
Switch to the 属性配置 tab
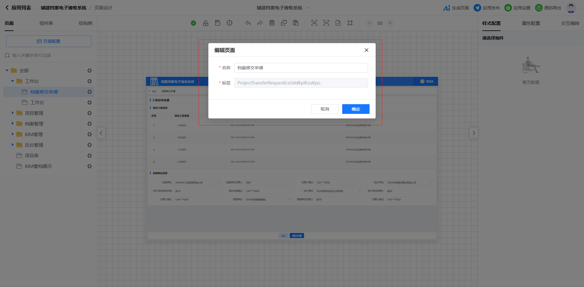[x=531, y=23]
